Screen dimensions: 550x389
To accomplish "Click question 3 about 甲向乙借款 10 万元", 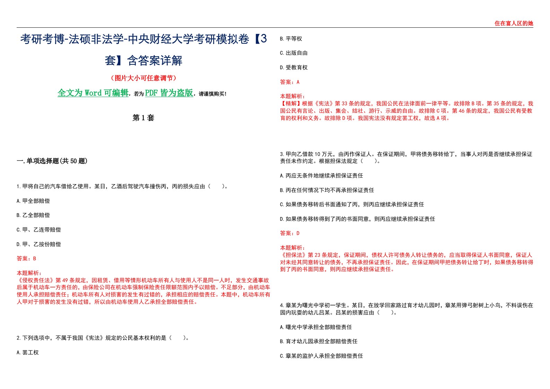I will coord(406,158).
